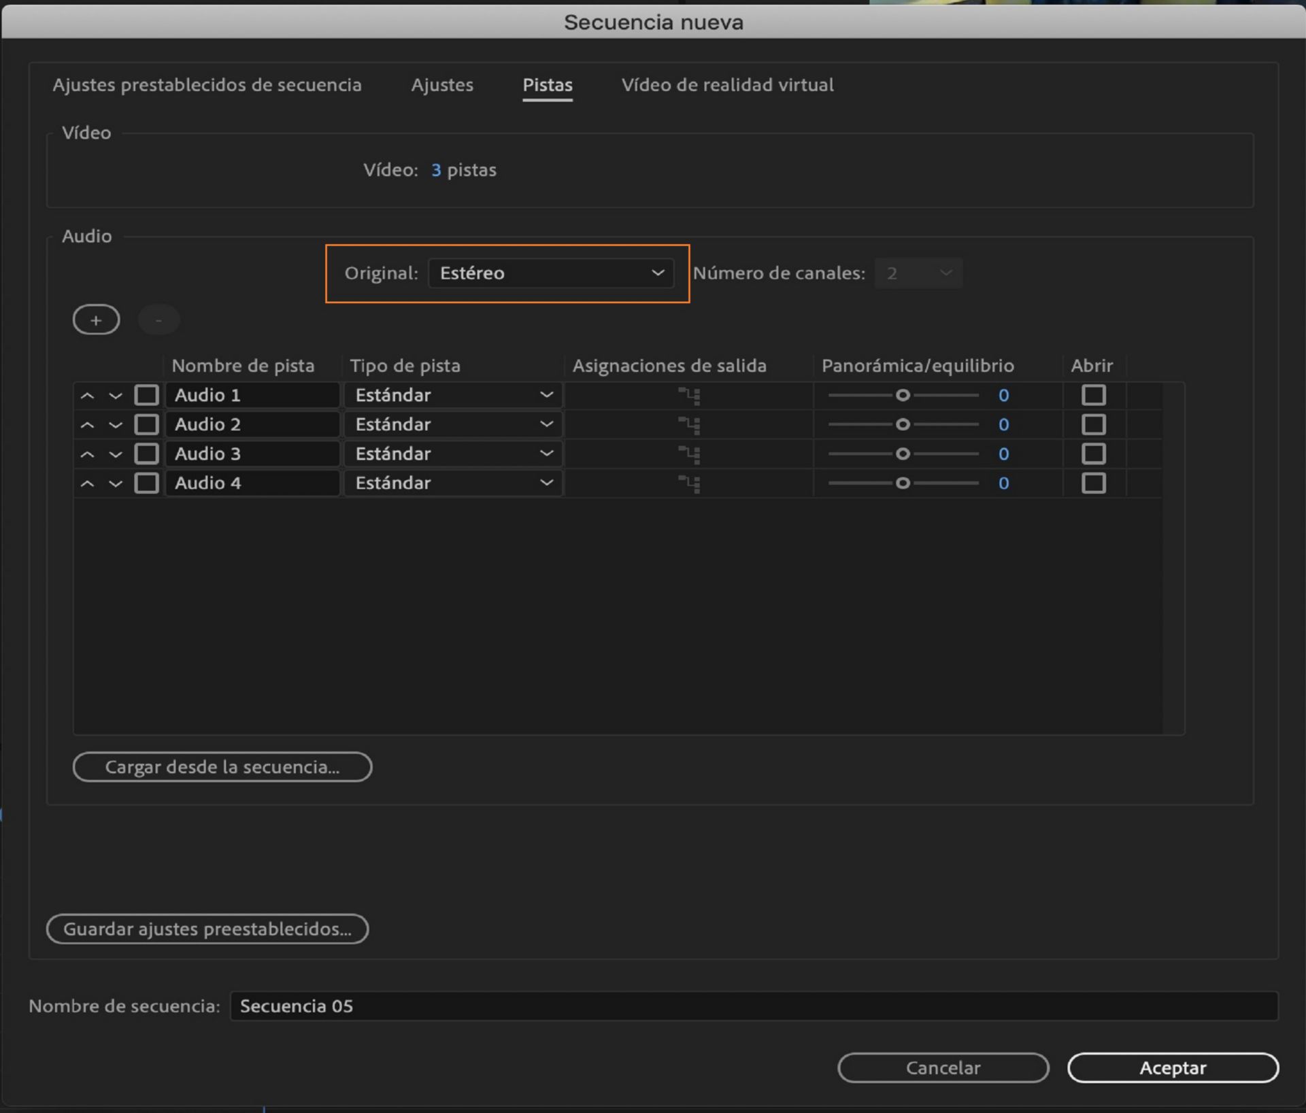1306x1113 pixels.
Task: Click the Audio 3 pan balance slider knob
Action: tap(903, 453)
